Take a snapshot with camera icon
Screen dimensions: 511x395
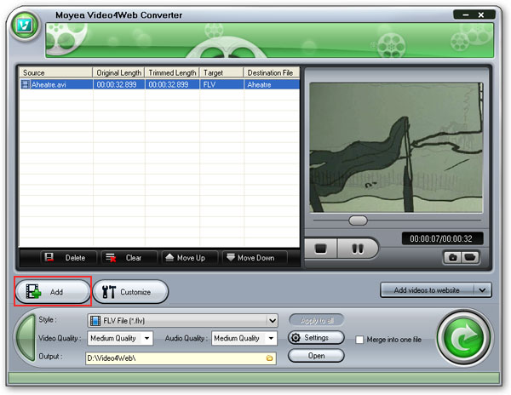coord(452,258)
